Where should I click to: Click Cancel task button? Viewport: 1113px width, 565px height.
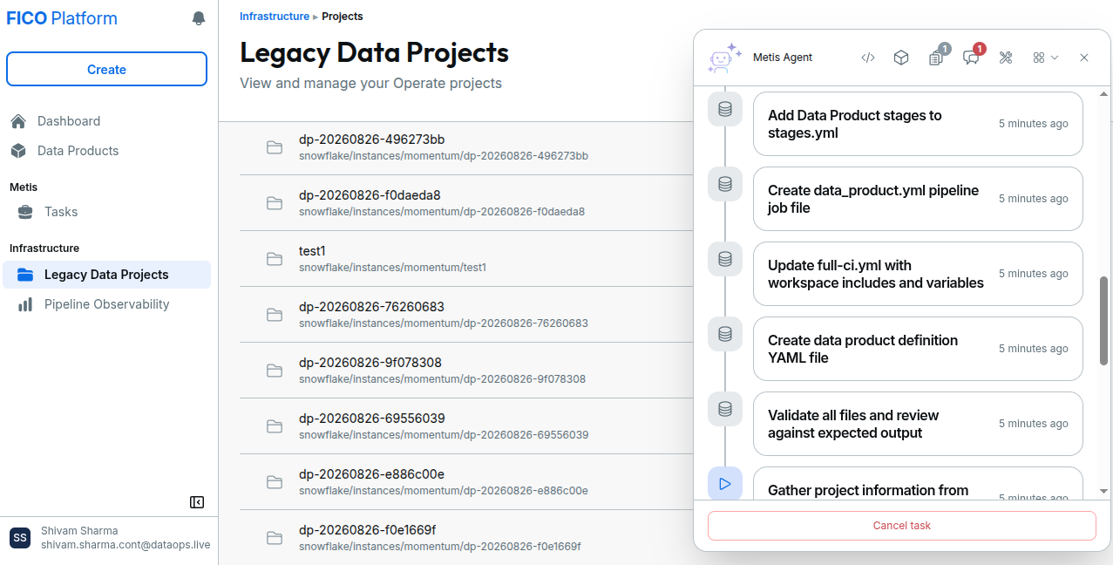coord(902,526)
